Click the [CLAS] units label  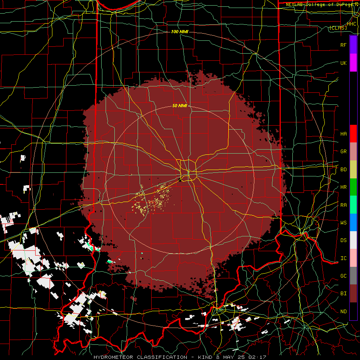tap(338, 28)
